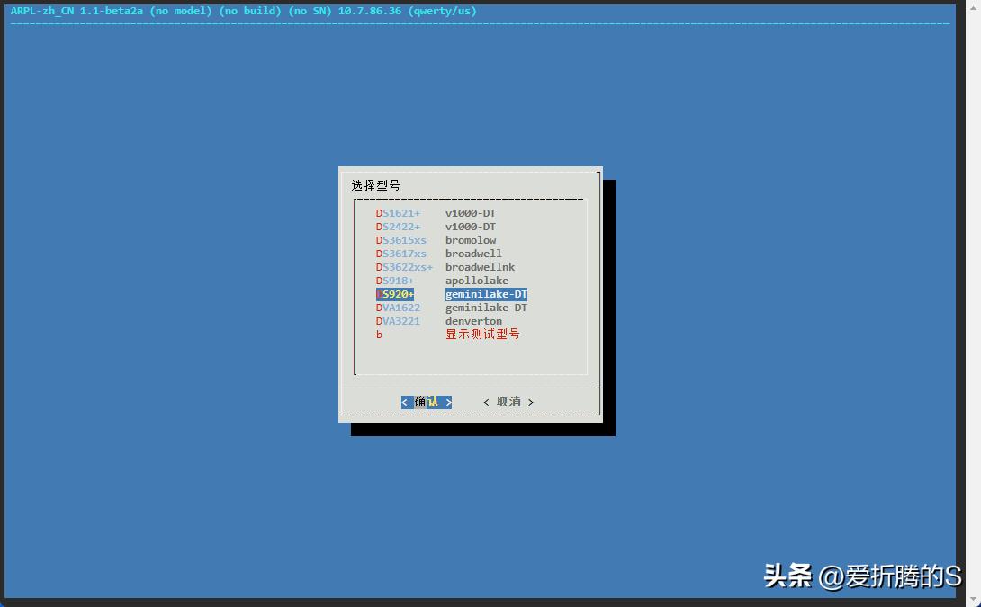
Task: Select the DVA3221 denverton model
Action: (x=438, y=321)
